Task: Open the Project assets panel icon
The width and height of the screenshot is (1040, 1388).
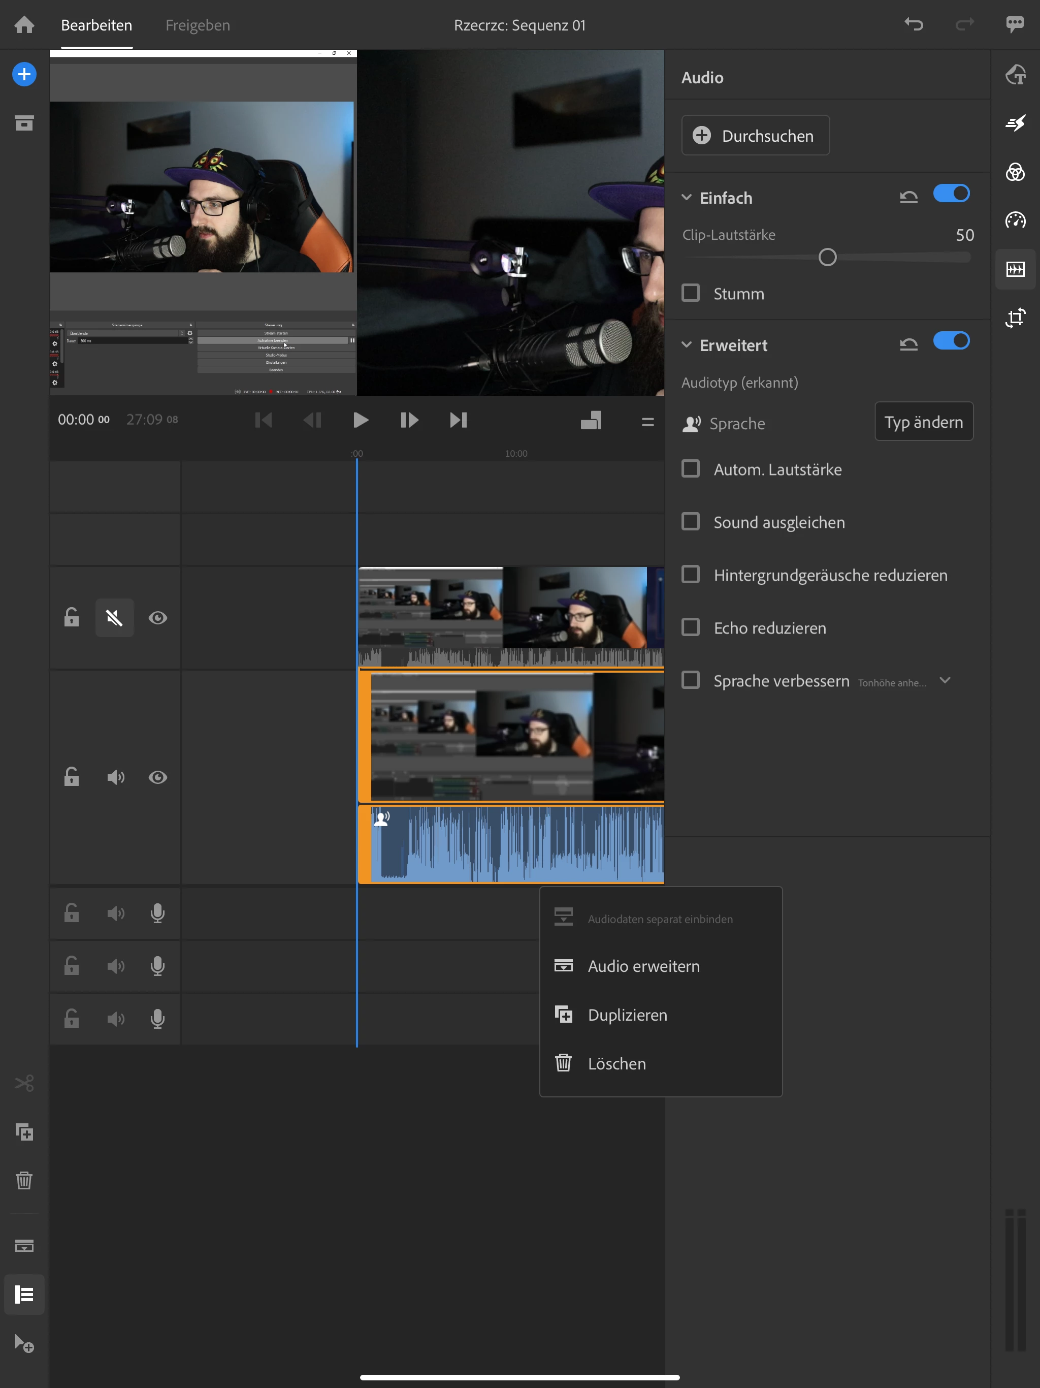Action: (24, 123)
